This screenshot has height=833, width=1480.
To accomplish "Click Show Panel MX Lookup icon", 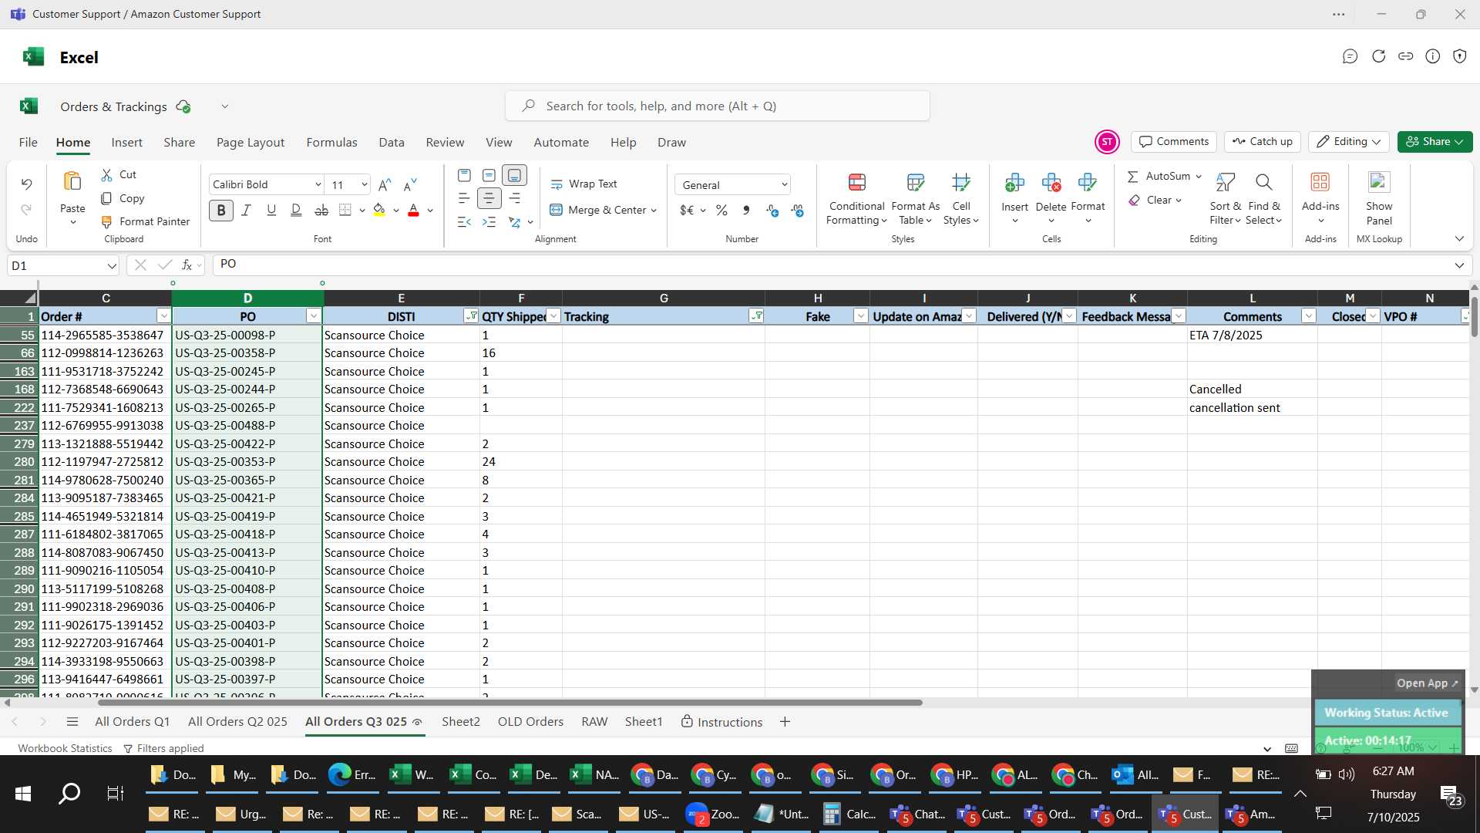I will click(1379, 182).
